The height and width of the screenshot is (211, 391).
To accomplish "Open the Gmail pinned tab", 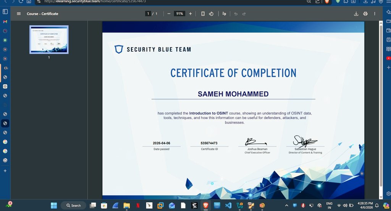I will tap(5, 22).
